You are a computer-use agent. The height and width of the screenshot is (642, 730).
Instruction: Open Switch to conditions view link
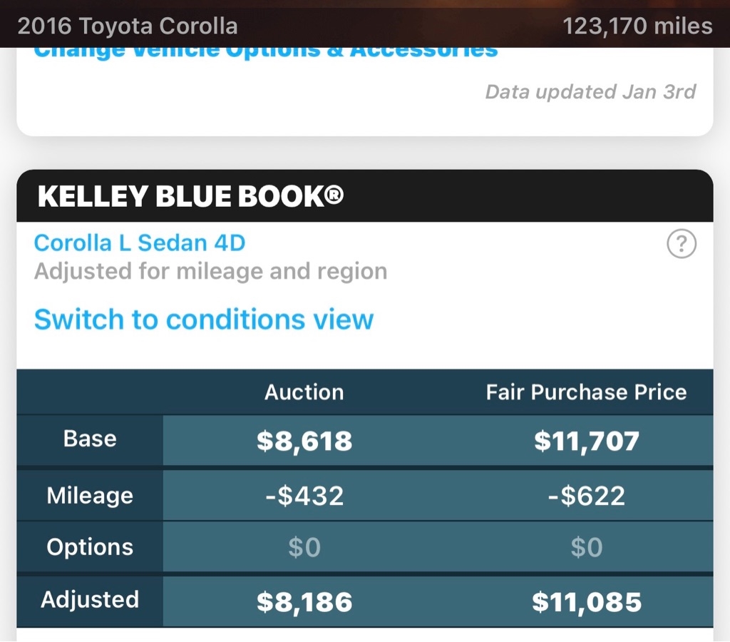pos(203,319)
